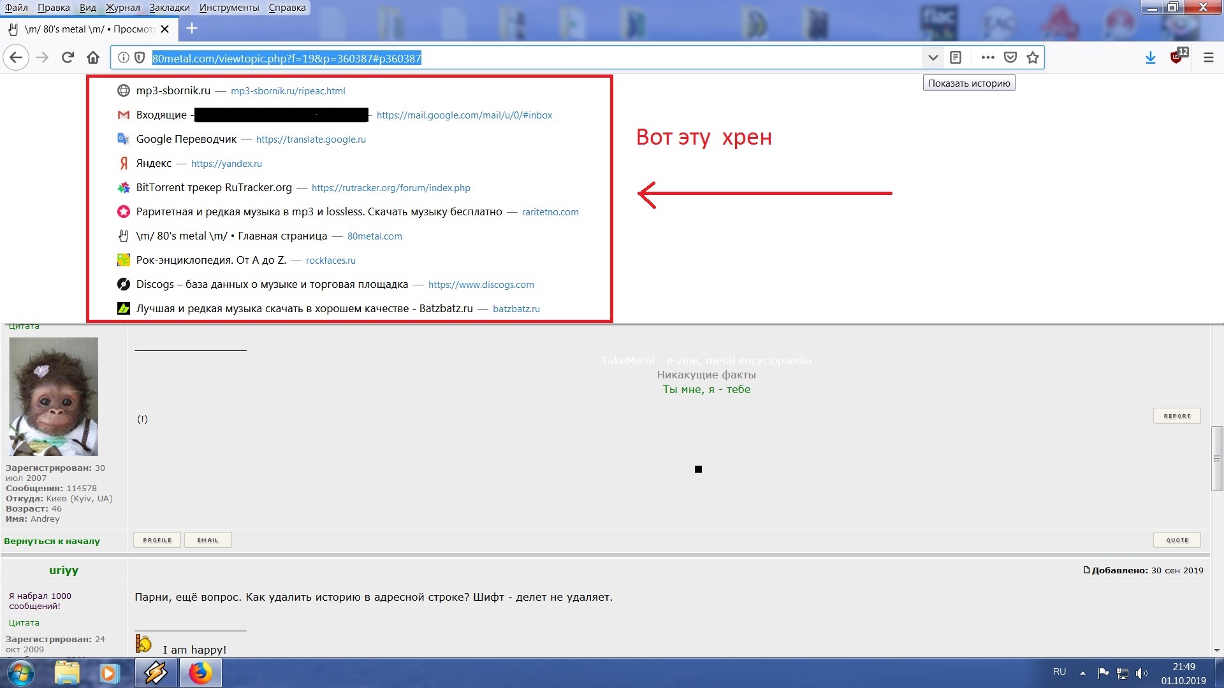Save page to Pocket icon

1010,57
